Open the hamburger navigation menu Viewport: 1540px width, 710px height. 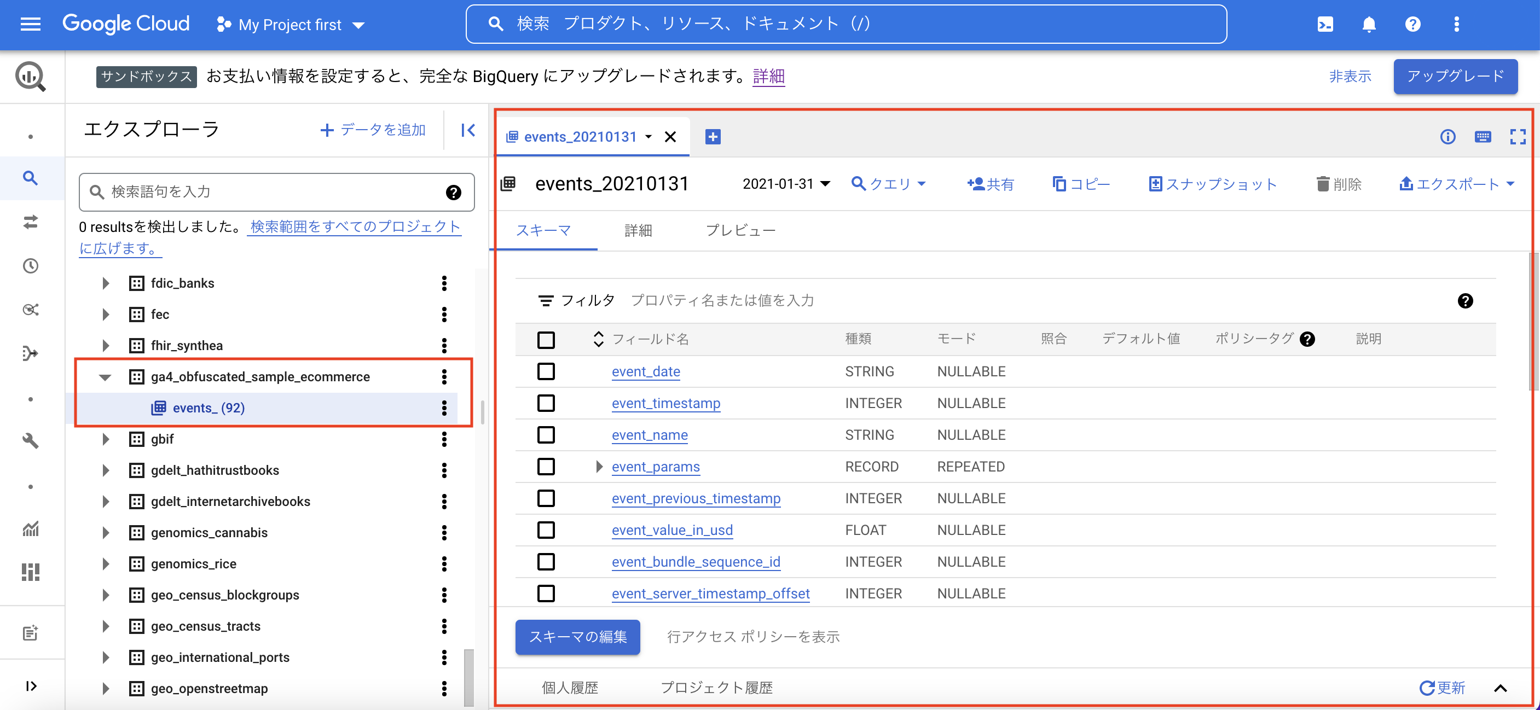pos(31,24)
